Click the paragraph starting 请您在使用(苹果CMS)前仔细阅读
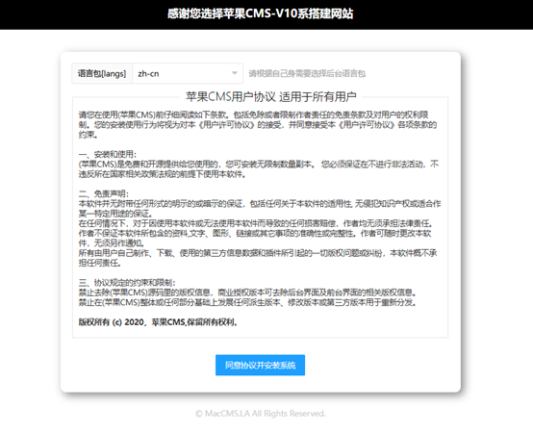The height and width of the screenshot is (433, 533). [258, 125]
